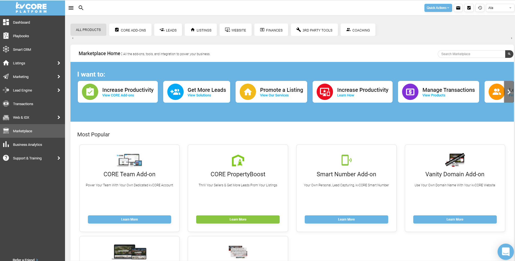Click the Business Analytics bar chart icon
The image size is (515, 261).
(x=6, y=144)
